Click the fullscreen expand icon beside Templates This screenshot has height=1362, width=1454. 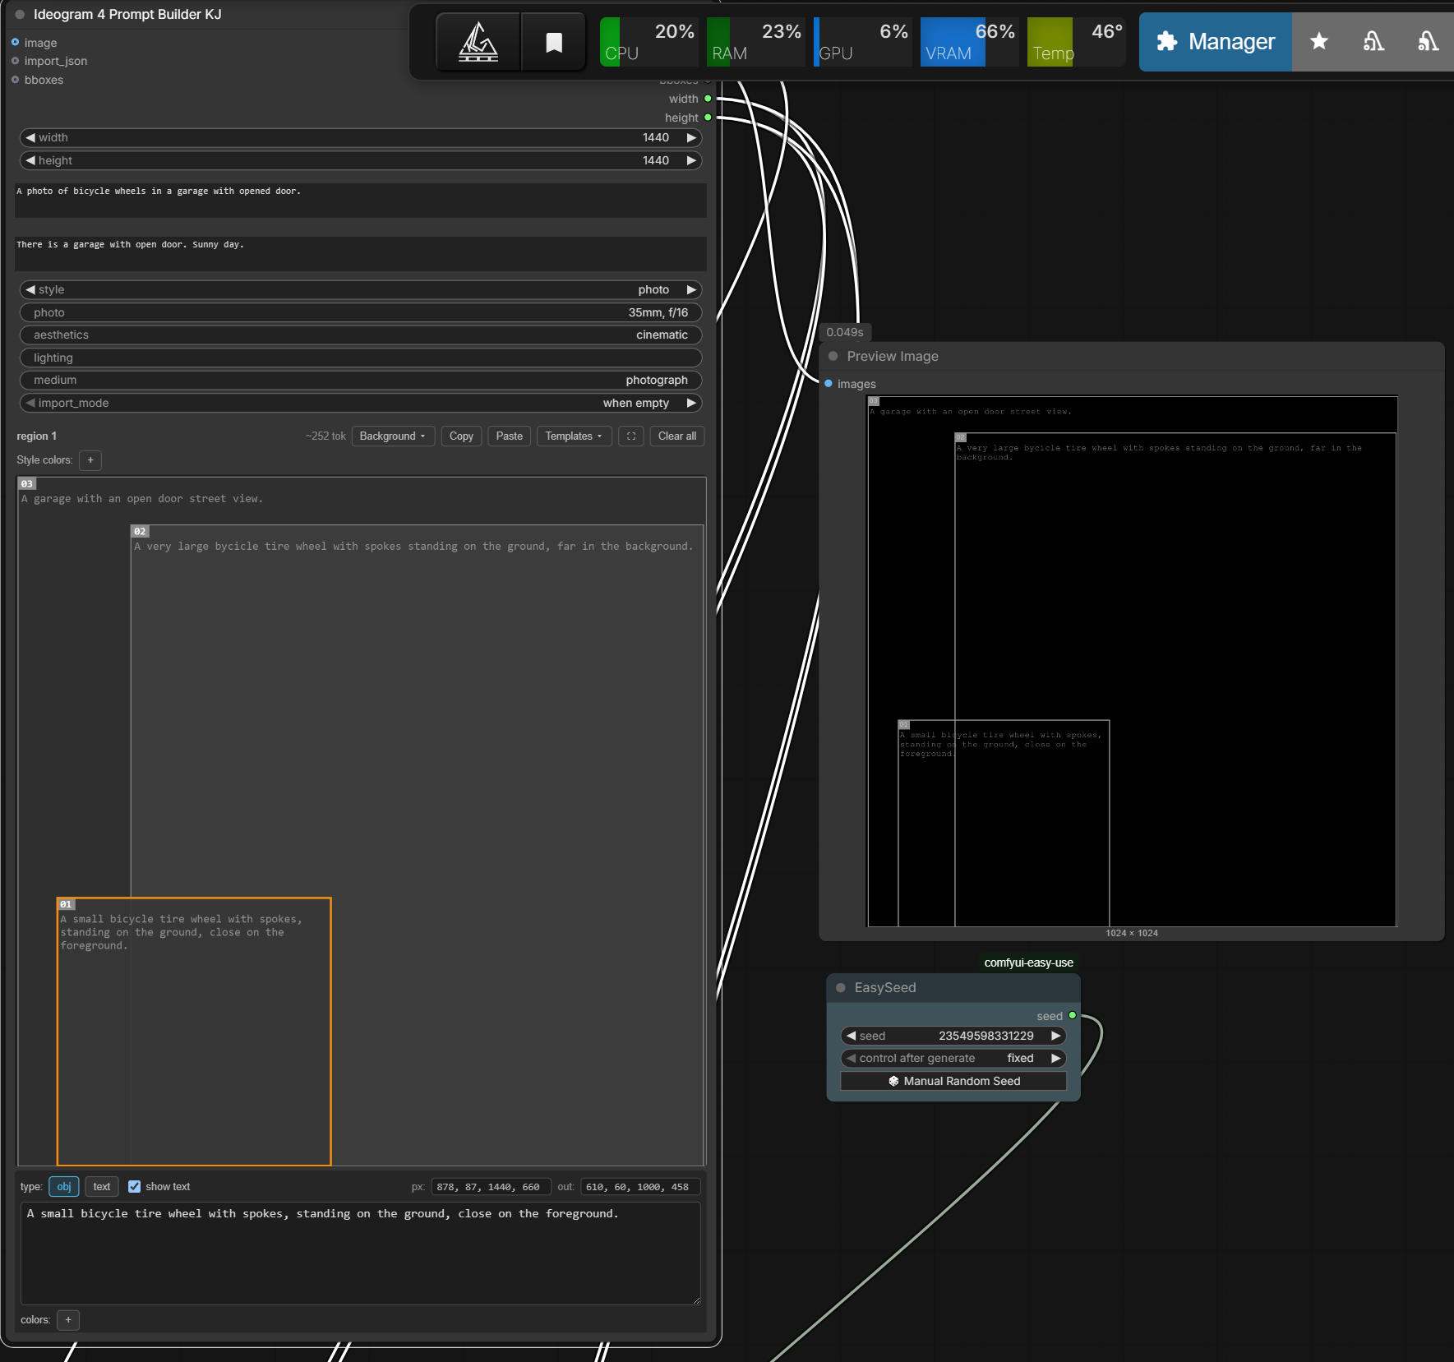tap(631, 436)
